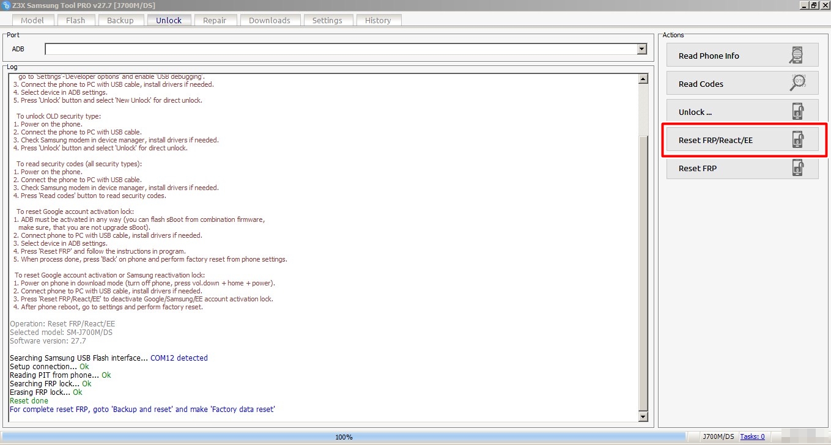Click 'To unlock OLD security type:' heading

(59, 116)
